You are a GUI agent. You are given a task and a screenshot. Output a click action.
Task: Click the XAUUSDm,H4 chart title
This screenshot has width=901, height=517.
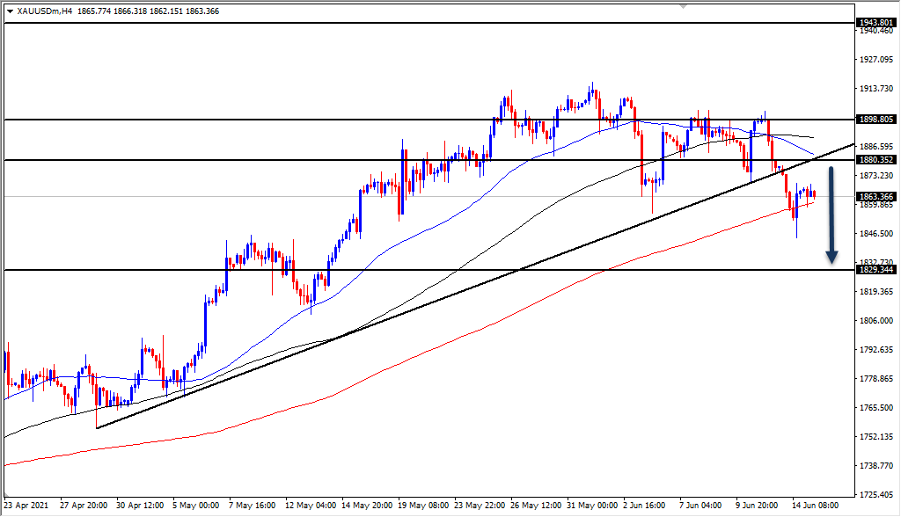click(x=44, y=11)
